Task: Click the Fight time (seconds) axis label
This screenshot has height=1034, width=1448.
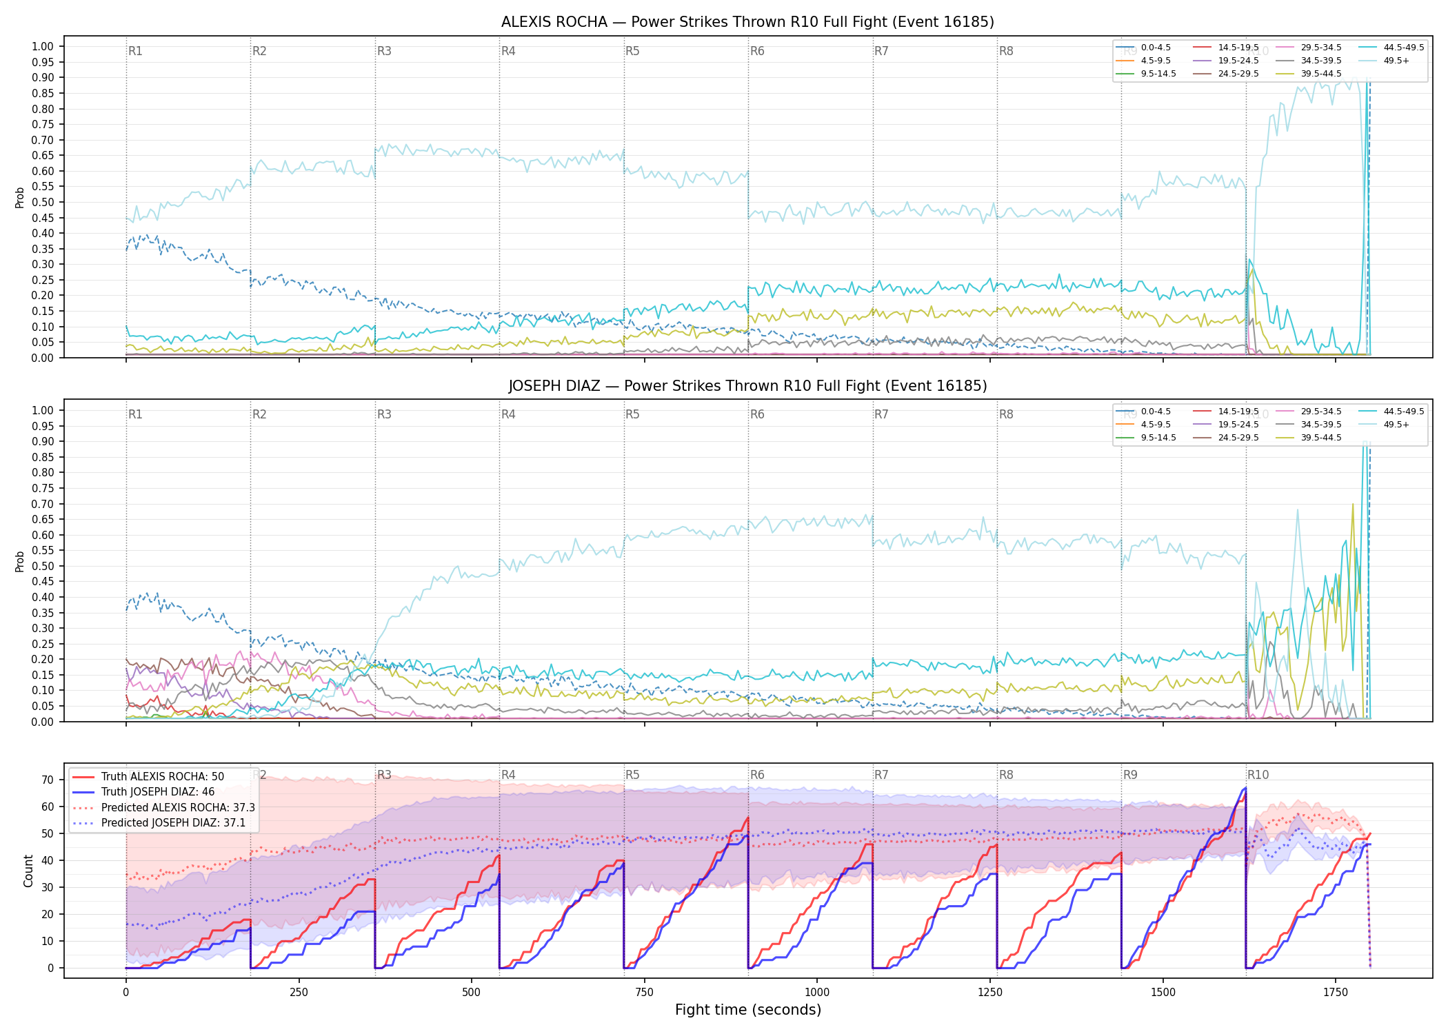Action: pyautogui.click(x=748, y=1010)
